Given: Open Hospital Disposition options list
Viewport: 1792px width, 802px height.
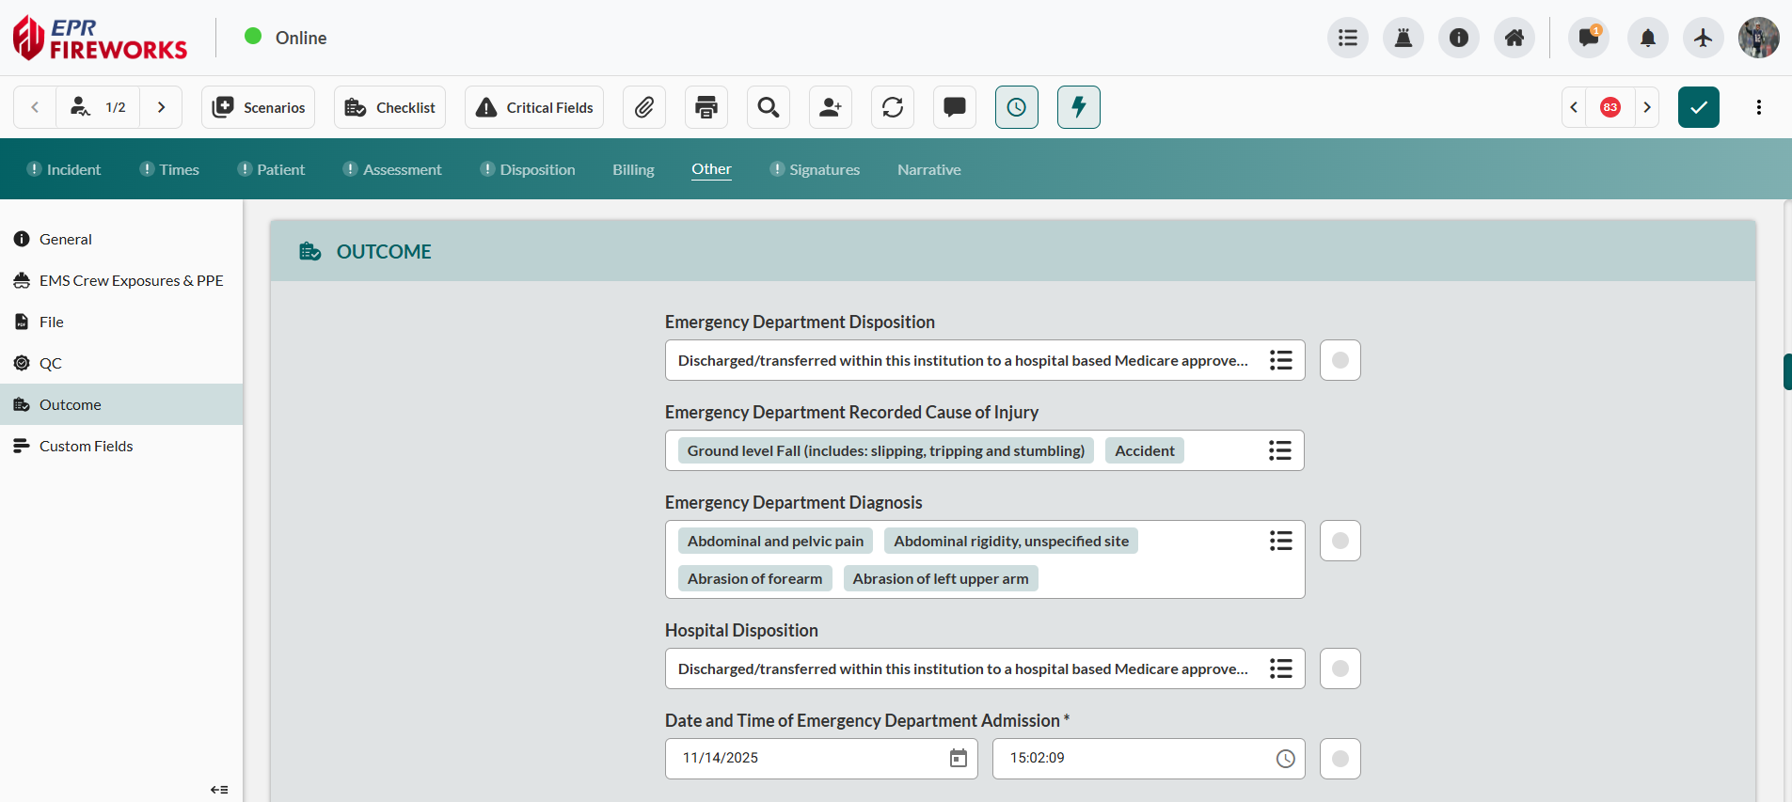Looking at the screenshot, I should point(1280,668).
